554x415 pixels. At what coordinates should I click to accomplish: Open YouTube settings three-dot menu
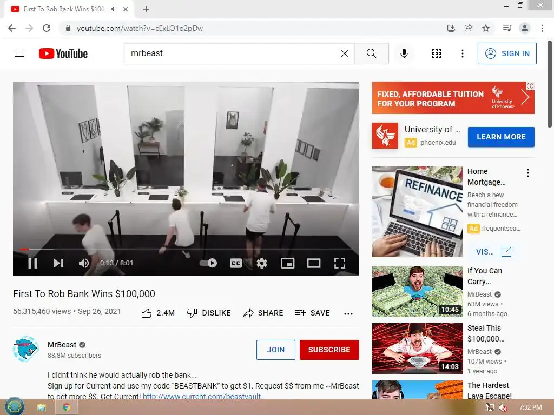tap(463, 53)
